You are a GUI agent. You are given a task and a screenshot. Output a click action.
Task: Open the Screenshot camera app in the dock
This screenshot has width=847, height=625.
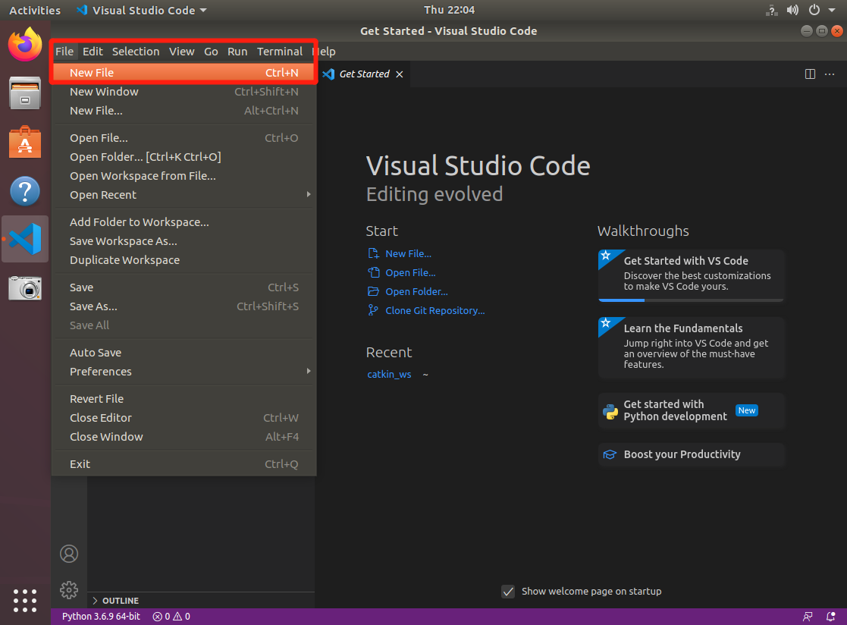pyautogui.click(x=25, y=287)
